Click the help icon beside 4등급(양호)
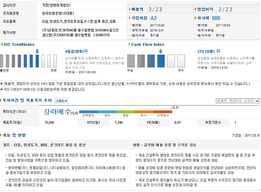Screen dimensions: 261x192 pyautogui.click(x=86, y=51)
